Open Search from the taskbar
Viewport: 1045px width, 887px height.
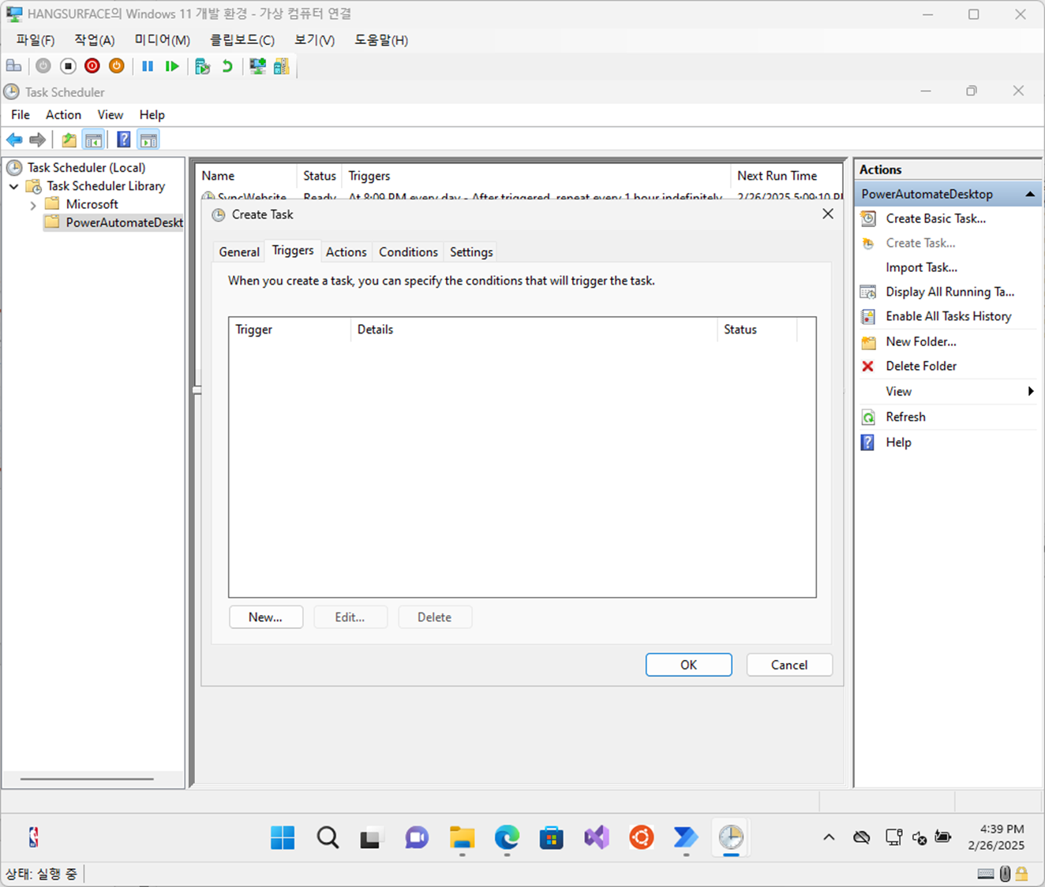coord(328,837)
